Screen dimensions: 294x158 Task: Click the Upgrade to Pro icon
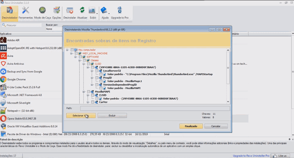click(x=120, y=13)
